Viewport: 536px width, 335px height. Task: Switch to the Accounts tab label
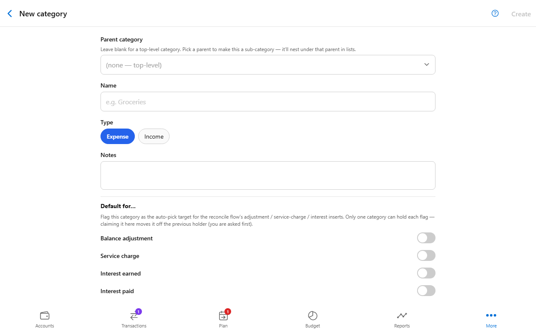click(x=45, y=326)
